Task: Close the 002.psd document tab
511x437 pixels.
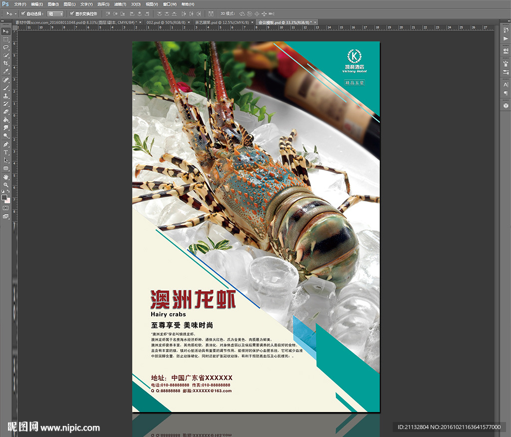Action: tap(189, 22)
